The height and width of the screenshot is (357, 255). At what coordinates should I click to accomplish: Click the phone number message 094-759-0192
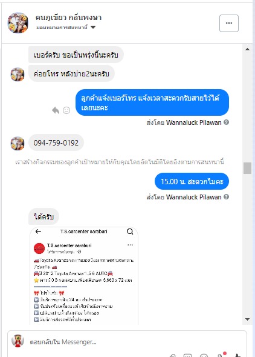pyautogui.click(x=56, y=143)
